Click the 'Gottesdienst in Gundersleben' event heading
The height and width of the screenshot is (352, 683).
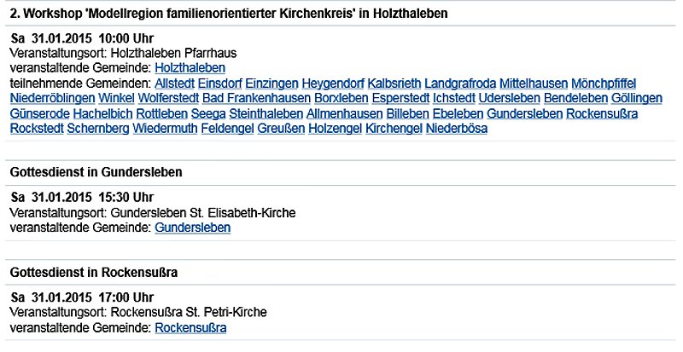96,172
